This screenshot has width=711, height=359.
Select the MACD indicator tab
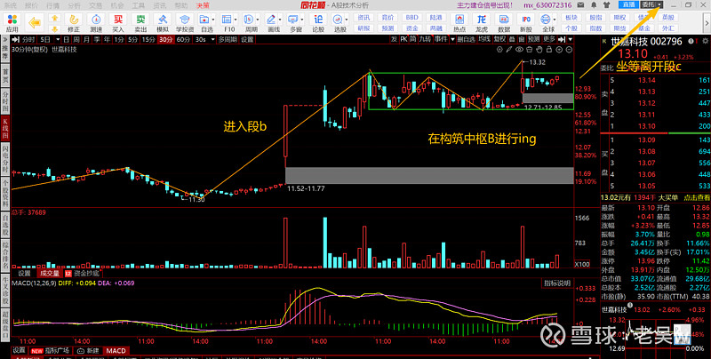tap(116, 351)
